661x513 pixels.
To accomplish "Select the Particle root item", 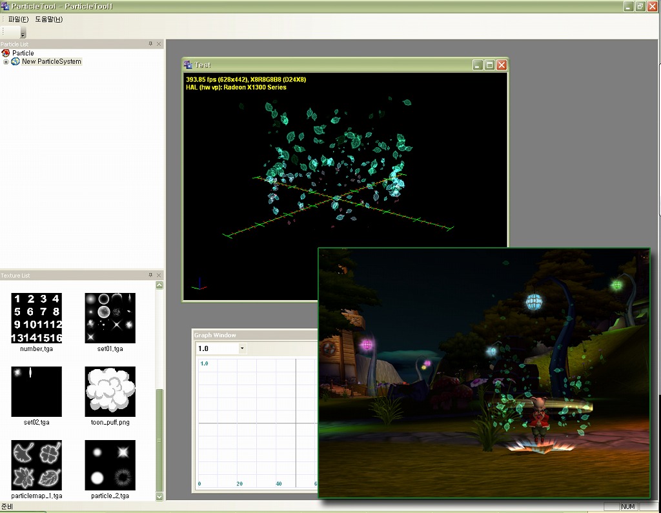I will 23,53.
